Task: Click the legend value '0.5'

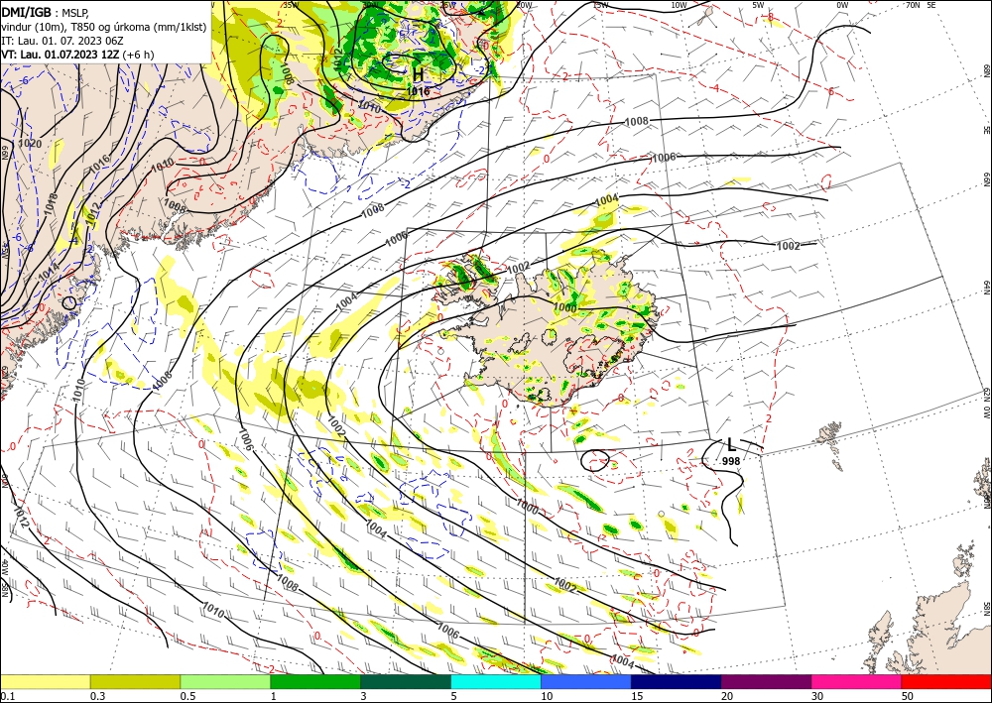Action: coord(187,696)
